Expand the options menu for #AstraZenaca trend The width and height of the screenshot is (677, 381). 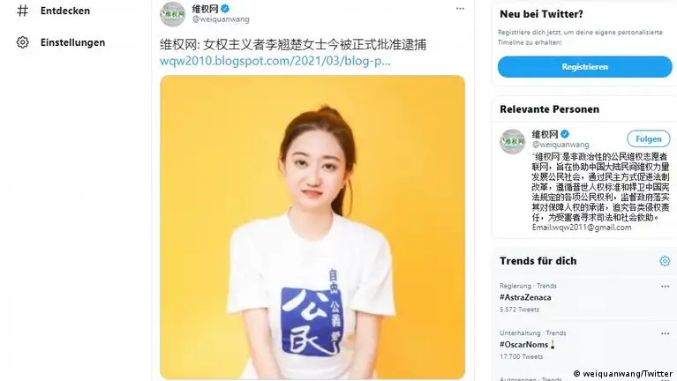coord(665,286)
